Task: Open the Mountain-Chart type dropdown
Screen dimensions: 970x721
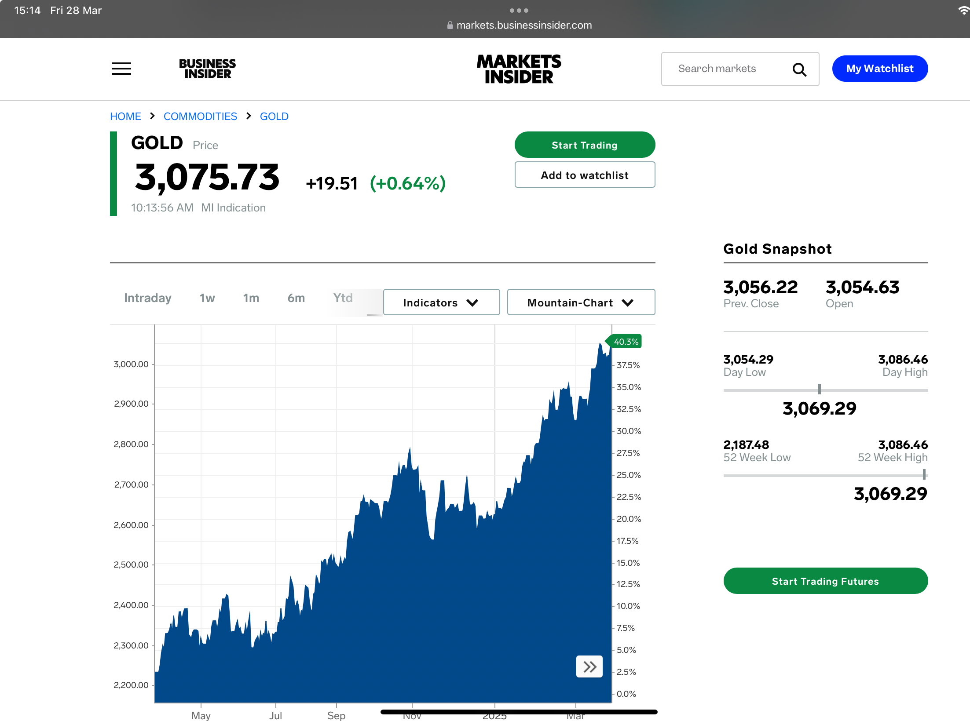Action: tap(581, 302)
